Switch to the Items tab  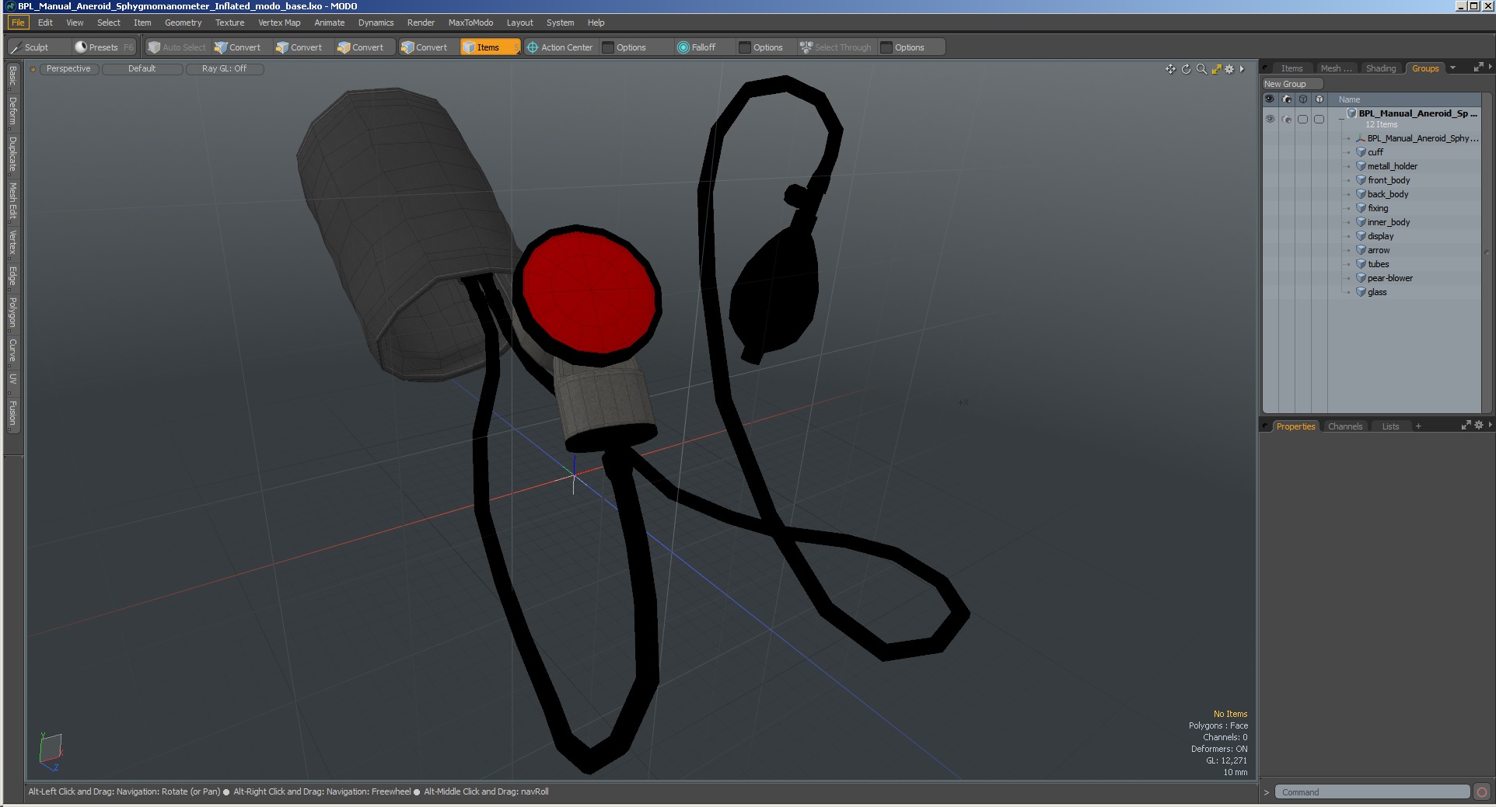pos(1292,68)
